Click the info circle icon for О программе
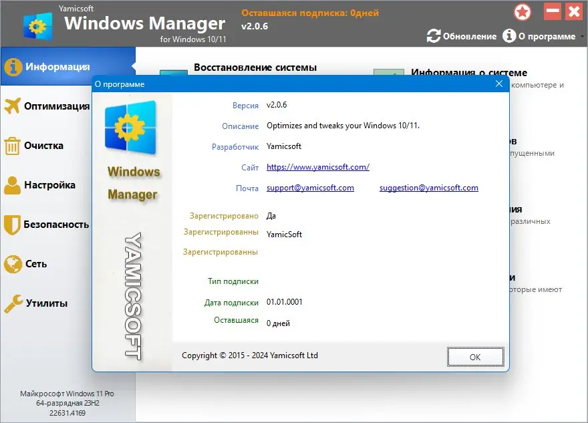 [509, 36]
